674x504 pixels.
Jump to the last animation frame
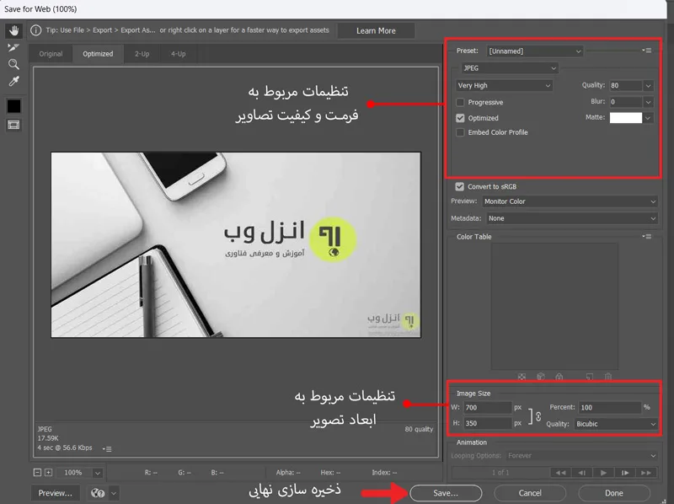tap(646, 473)
